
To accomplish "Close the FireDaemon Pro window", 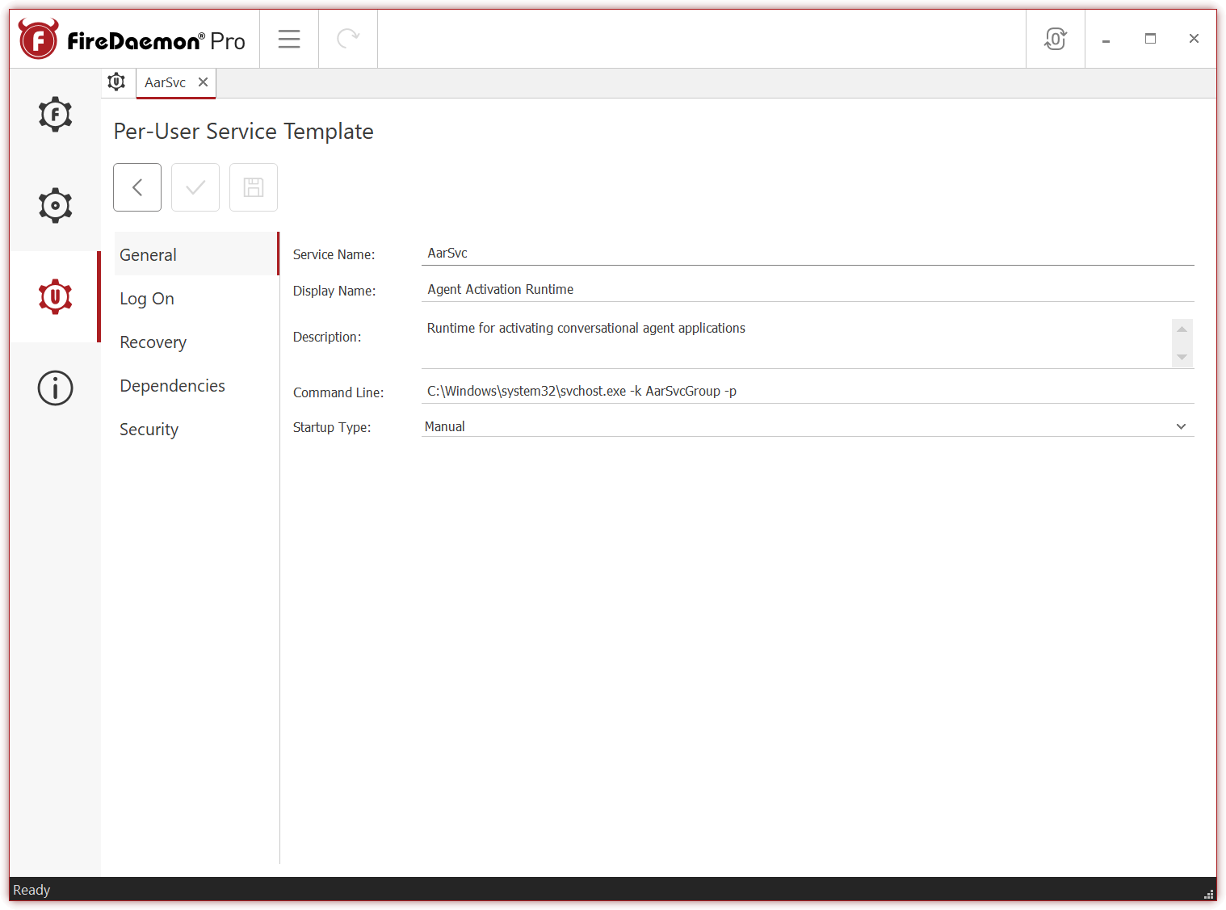I will [x=1194, y=39].
